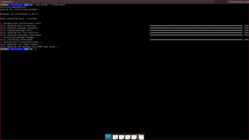Click the 'checking for file conflicts' line
Screen dimensions: 249x140
pyautogui.click(x=19, y=33)
